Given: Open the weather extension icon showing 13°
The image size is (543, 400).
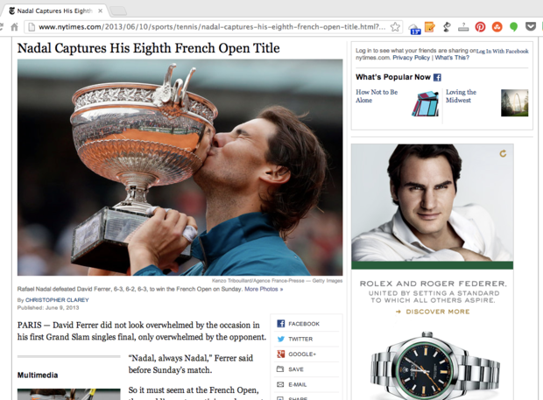Looking at the screenshot, I should [414, 29].
